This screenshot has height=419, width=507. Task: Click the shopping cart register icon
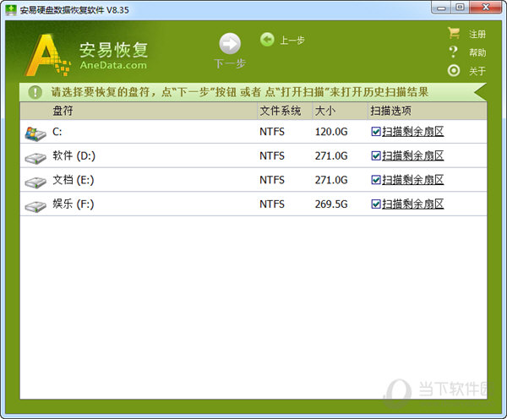tap(454, 33)
